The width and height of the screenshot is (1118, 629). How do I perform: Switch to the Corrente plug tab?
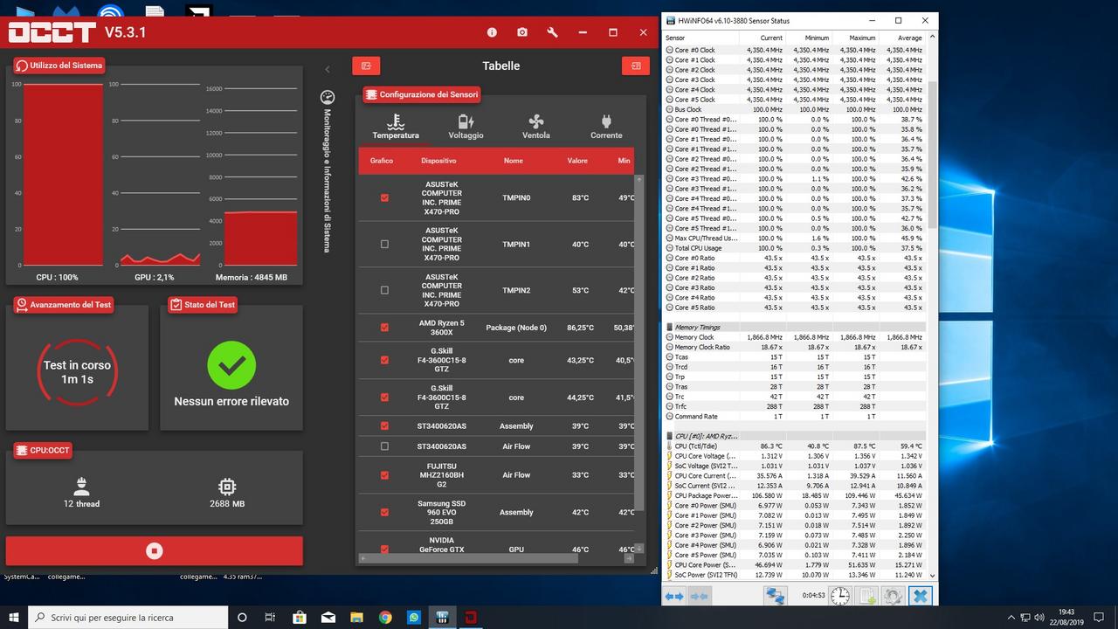point(606,127)
